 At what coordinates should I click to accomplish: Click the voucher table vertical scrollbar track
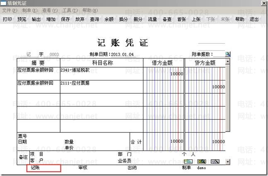click(227, 98)
